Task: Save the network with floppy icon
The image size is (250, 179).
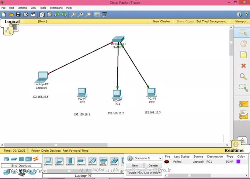Action: [18, 15]
